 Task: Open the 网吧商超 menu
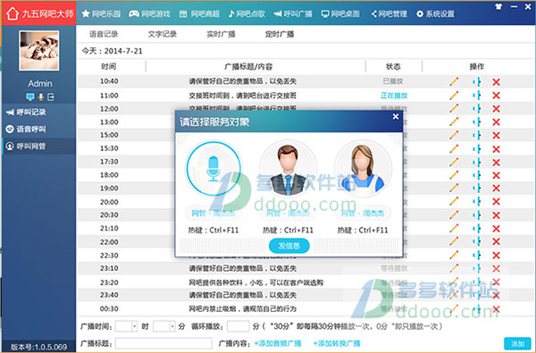coord(199,13)
